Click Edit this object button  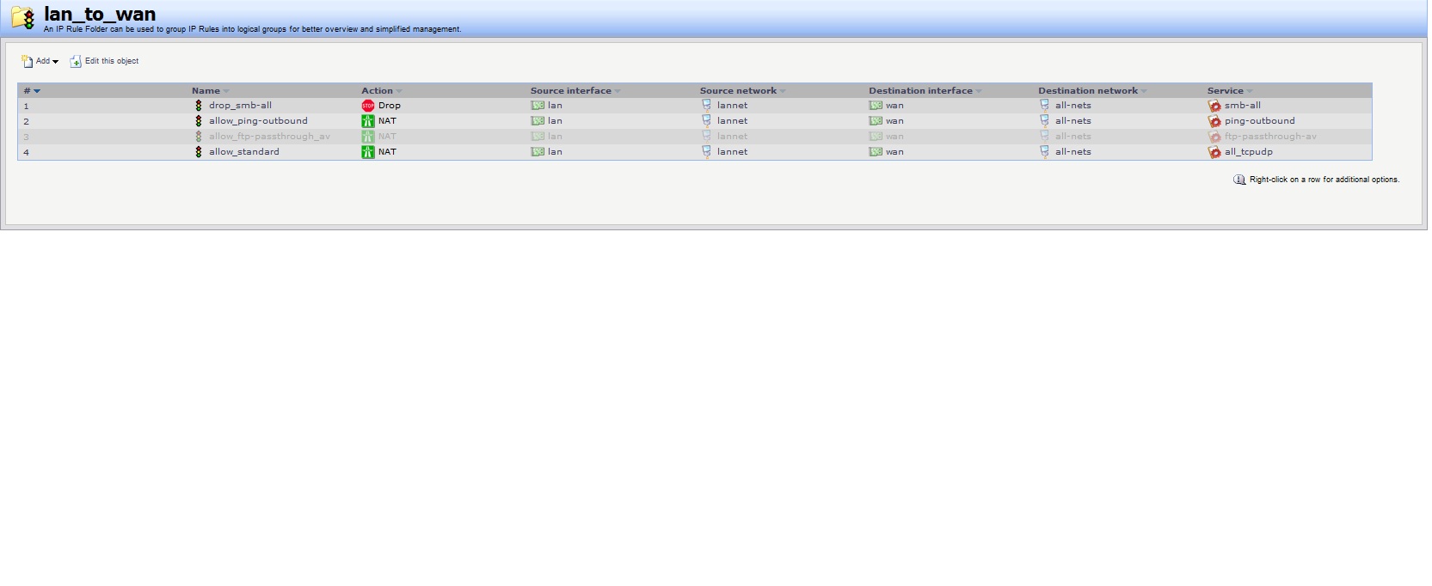click(105, 61)
